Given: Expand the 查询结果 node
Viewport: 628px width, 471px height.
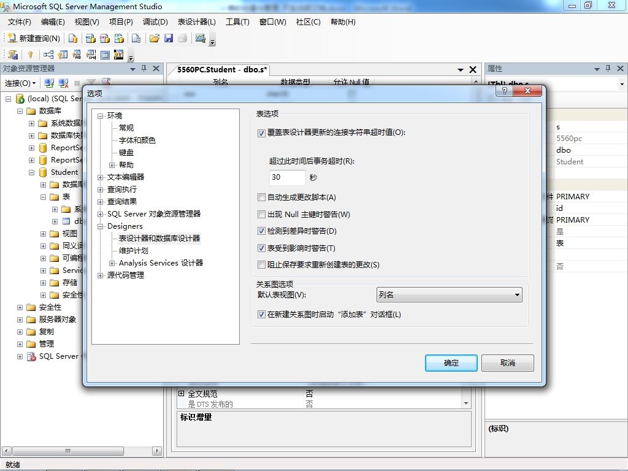Looking at the screenshot, I should [100, 202].
